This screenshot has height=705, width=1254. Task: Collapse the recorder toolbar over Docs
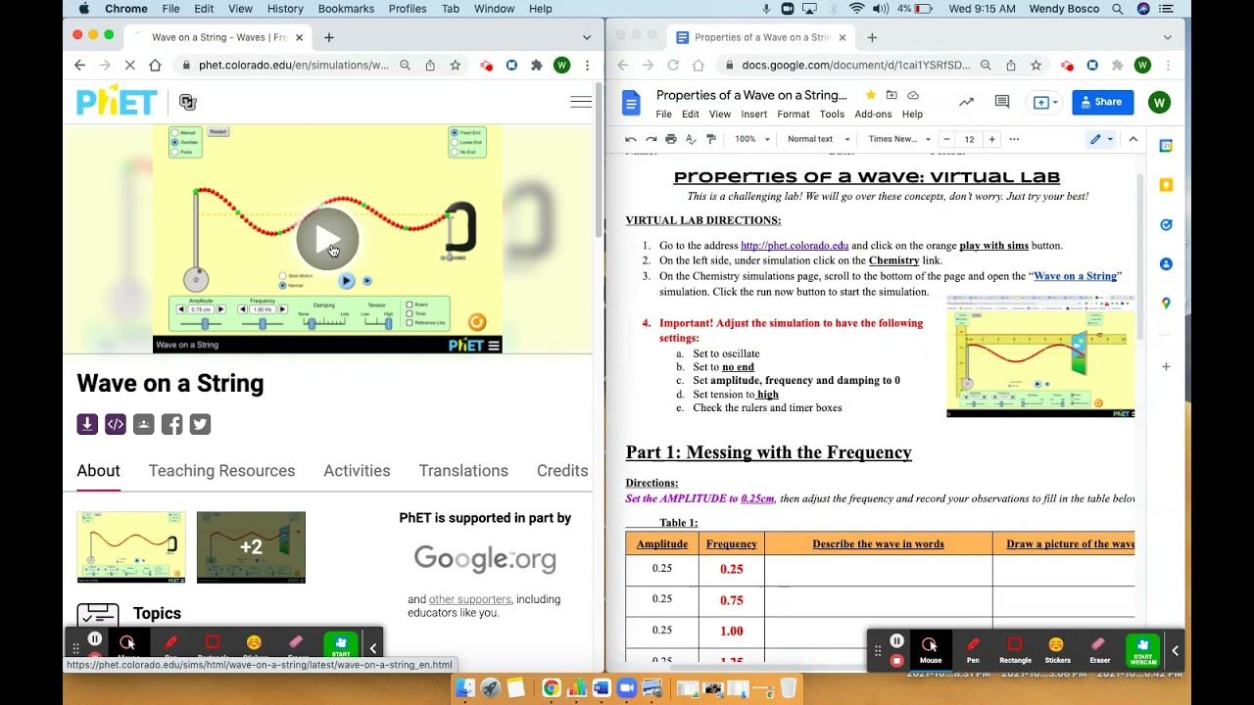pyautogui.click(x=1175, y=650)
